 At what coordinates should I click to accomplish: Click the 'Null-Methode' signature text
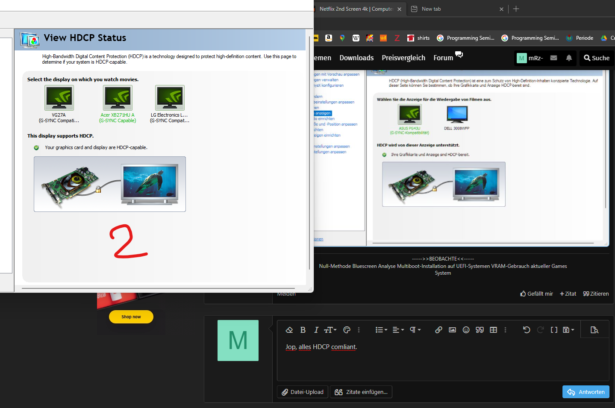pos(335,266)
